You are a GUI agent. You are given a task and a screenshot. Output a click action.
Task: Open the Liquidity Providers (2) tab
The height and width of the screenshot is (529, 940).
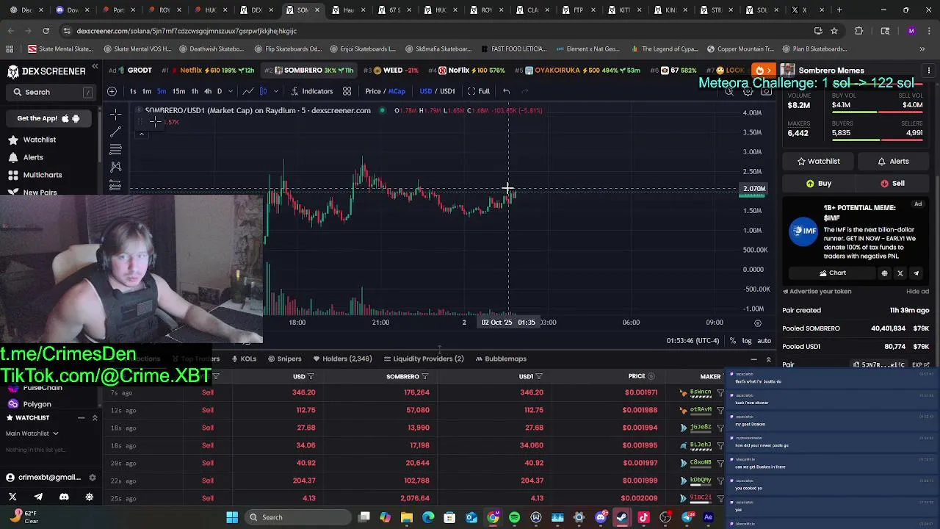424,359
